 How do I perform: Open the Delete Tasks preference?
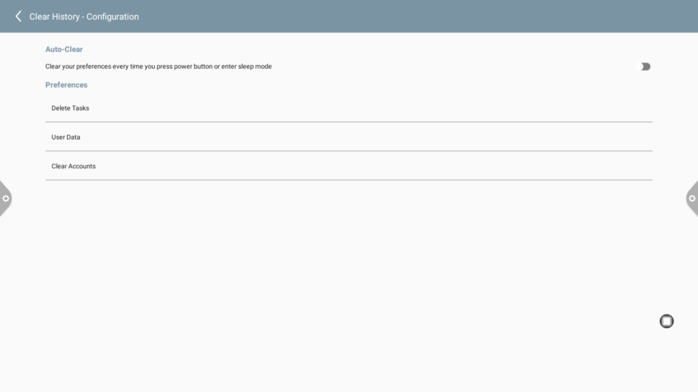click(x=348, y=108)
